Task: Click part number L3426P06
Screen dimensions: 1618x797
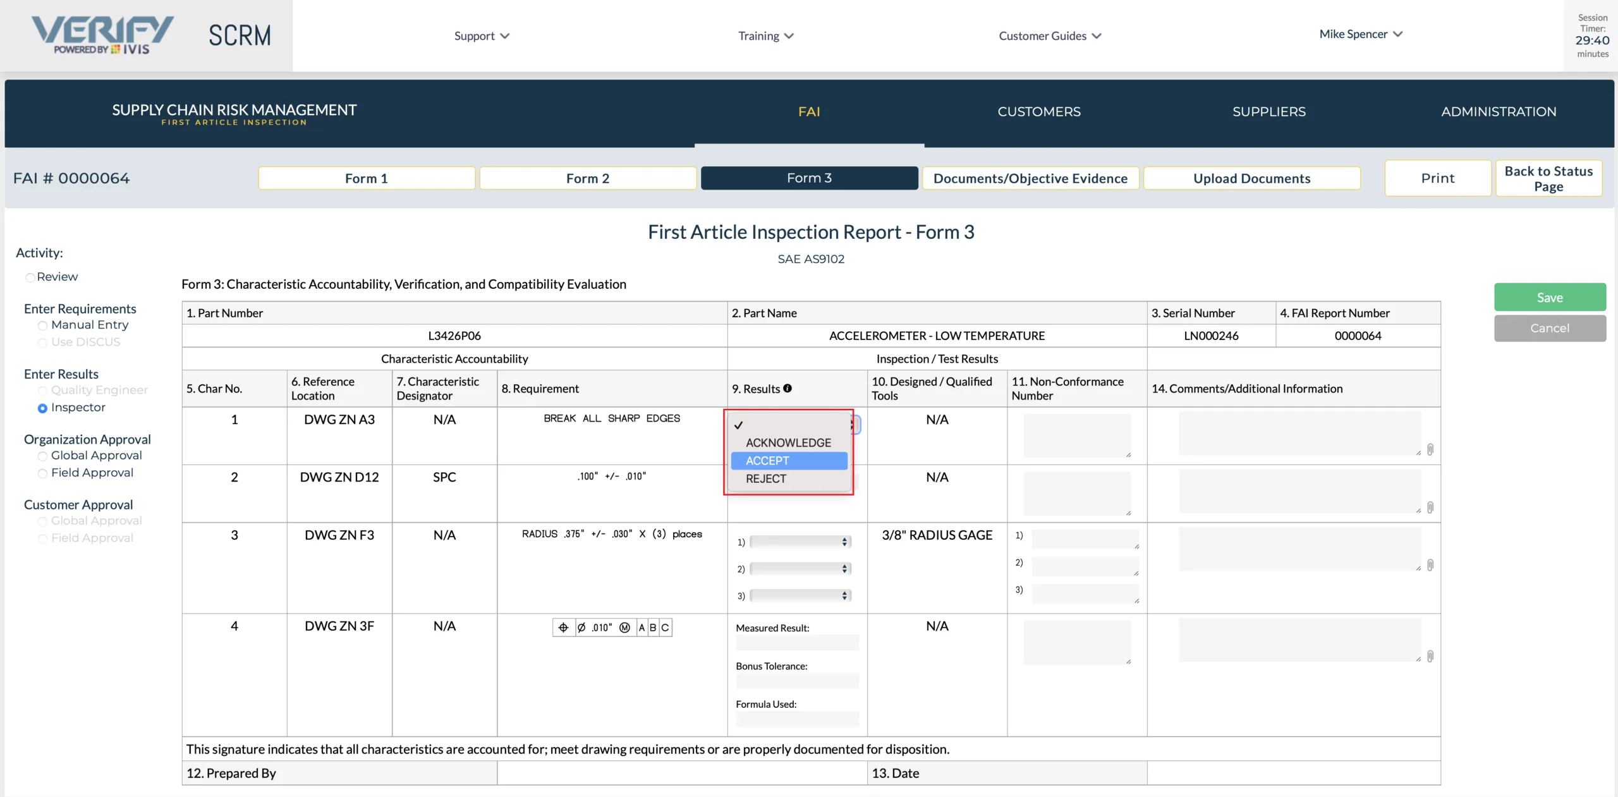Action: click(454, 336)
